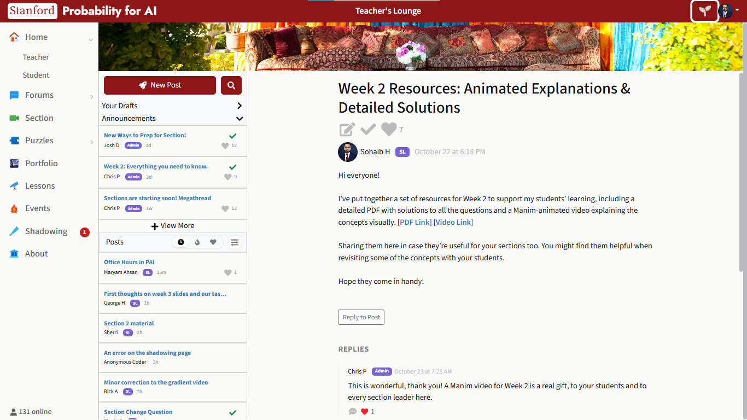Viewport: 747px width, 420px height.
Task: Select Teacher under Home
Action: 36,57
